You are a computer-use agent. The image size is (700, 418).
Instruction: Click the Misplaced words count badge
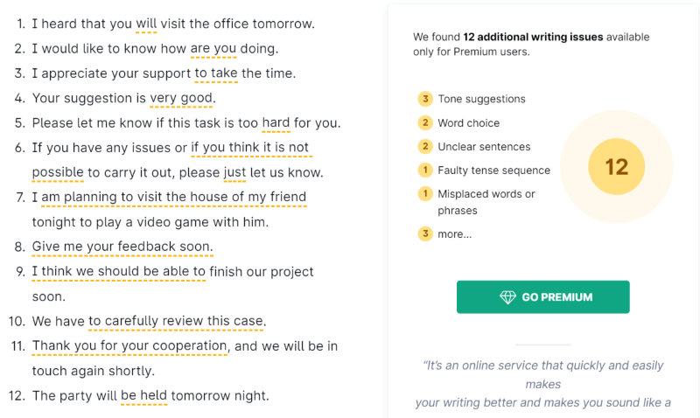click(x=425, y=193)
